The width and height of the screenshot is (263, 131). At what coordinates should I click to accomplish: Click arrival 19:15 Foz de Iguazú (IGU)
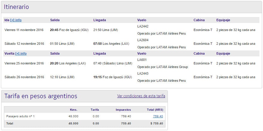[113, 77]
